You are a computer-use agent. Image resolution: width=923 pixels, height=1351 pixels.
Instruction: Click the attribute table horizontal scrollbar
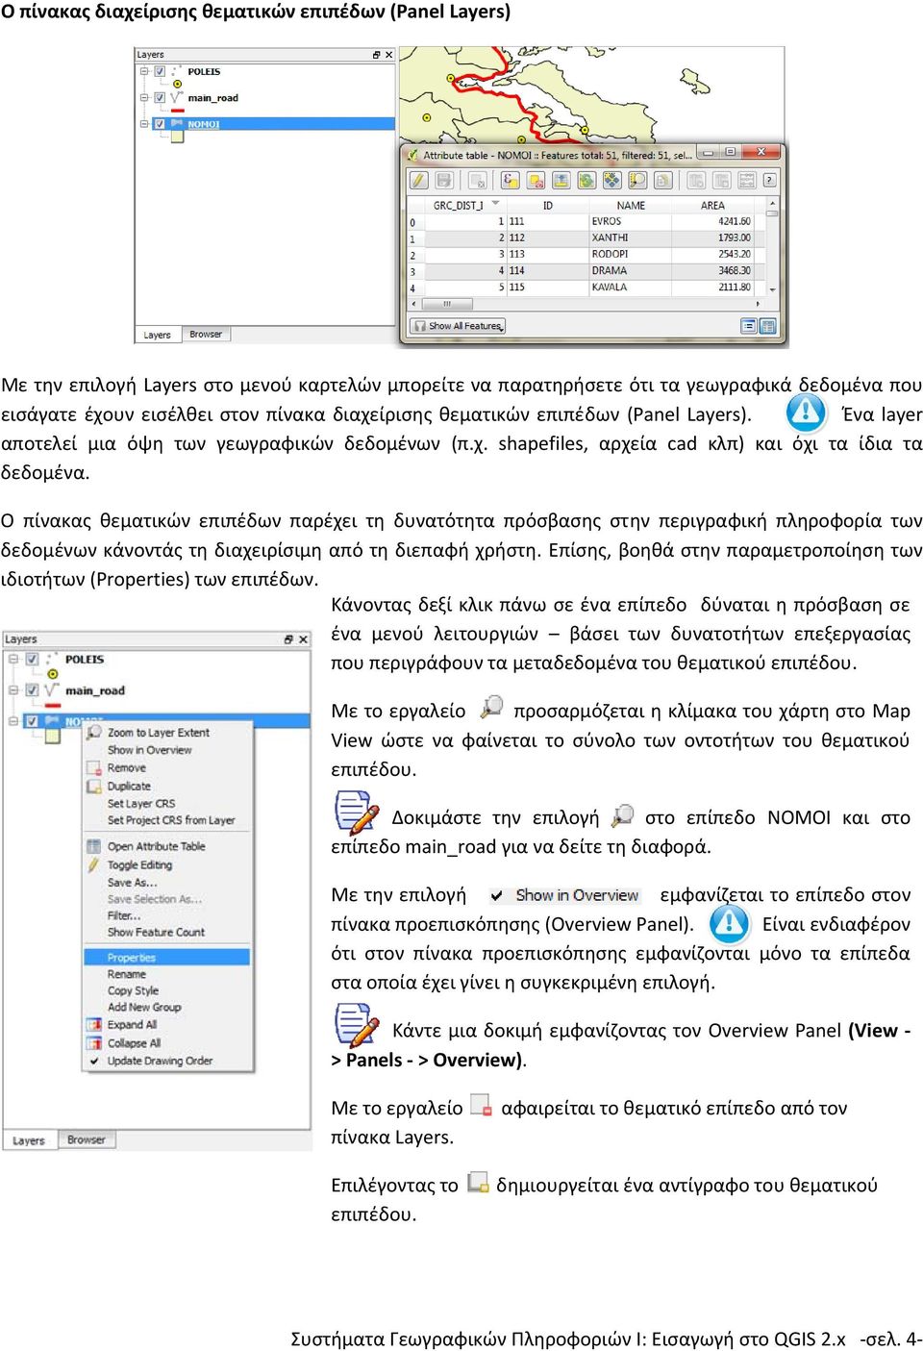pyautogui.click(x=585, y=303)
